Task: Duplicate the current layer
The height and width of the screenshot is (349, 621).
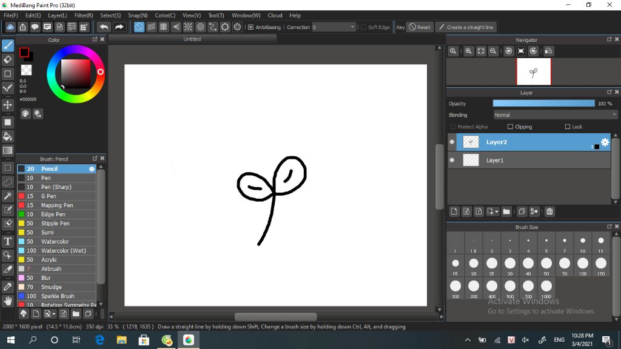Action: pos(522,211)
